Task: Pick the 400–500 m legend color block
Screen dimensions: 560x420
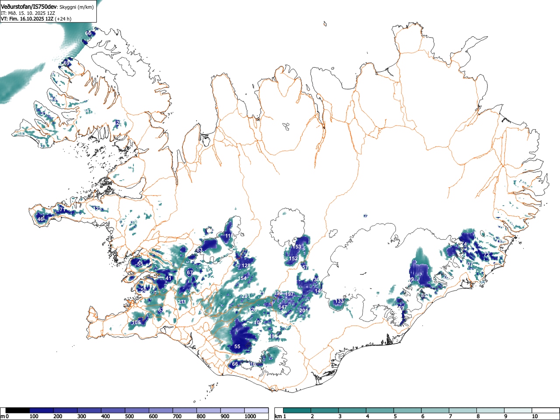Action: pos(113,410)
